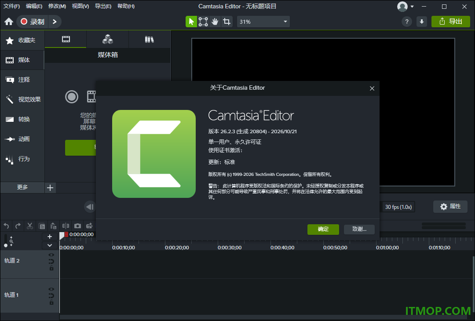Select the arrow Edit mode tool
Screen dimensions: 475x321
click(191, 22)
